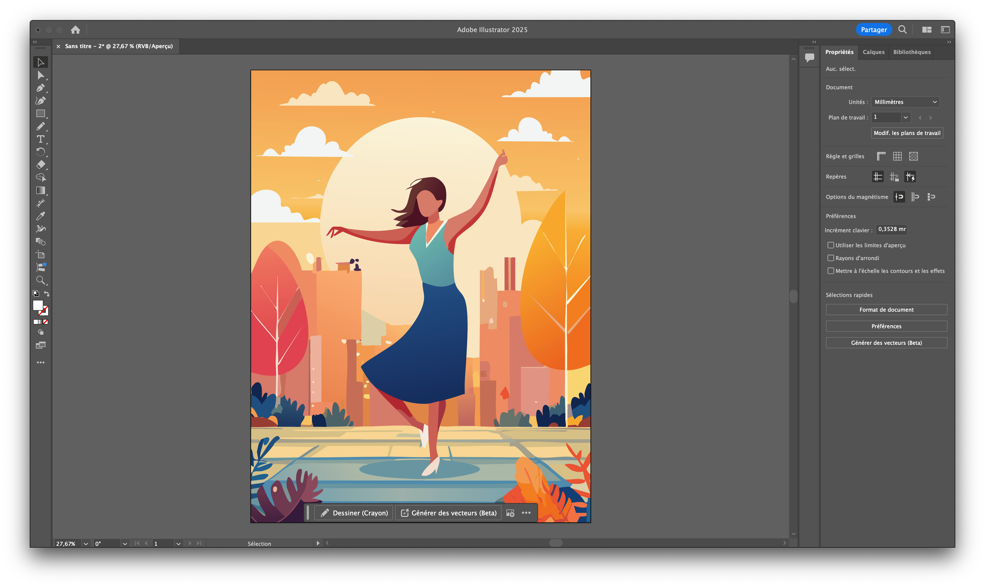
Task: Show the grid icon in Règle et grilles
Action: tap(897, 156)
